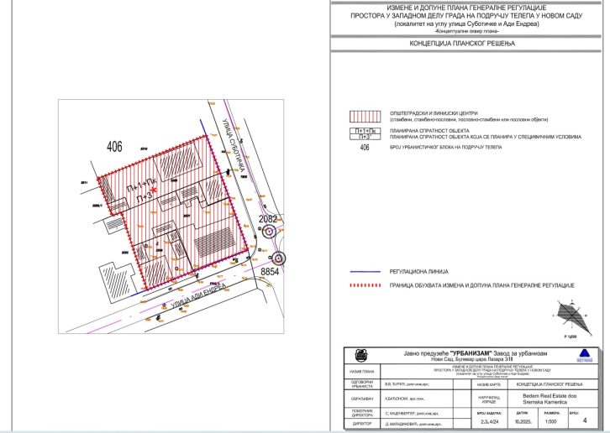Click the П+1+Пк legend box
Screen dimensions: 610x433
click(364, 131)
